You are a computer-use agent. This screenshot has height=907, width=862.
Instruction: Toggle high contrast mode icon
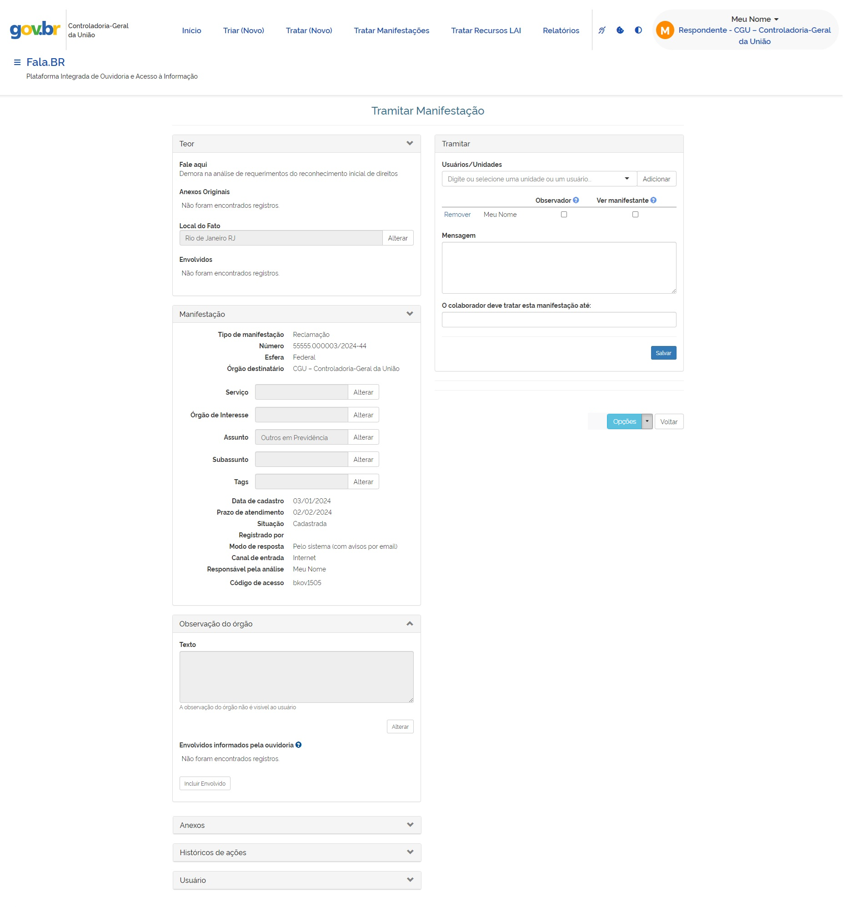638,30
